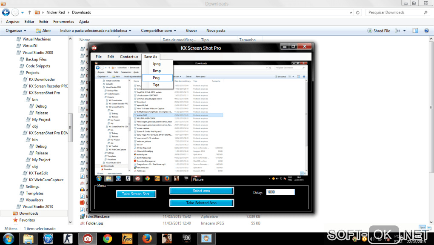The height and width of the screenshot is (245, 434).
Task: Refresh the Downloads folder view
Action: pos(357,12)
